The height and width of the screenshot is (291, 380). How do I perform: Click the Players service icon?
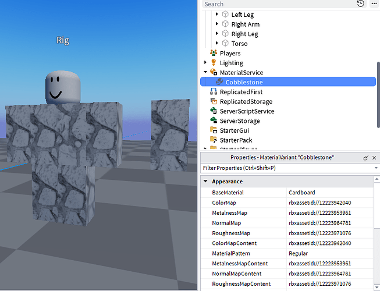(214, 53)
